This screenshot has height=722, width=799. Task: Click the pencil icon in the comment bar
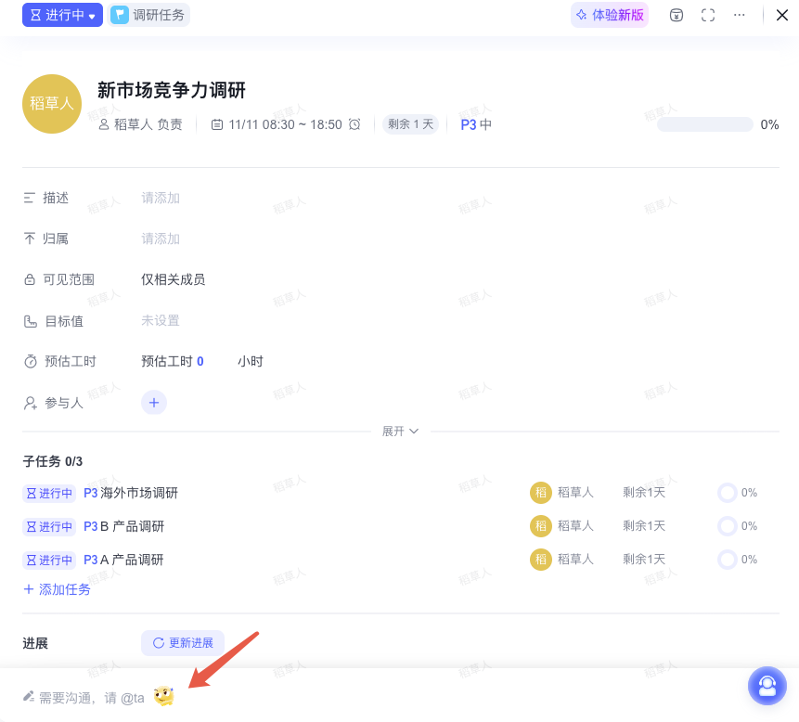(x=27, y=697)
